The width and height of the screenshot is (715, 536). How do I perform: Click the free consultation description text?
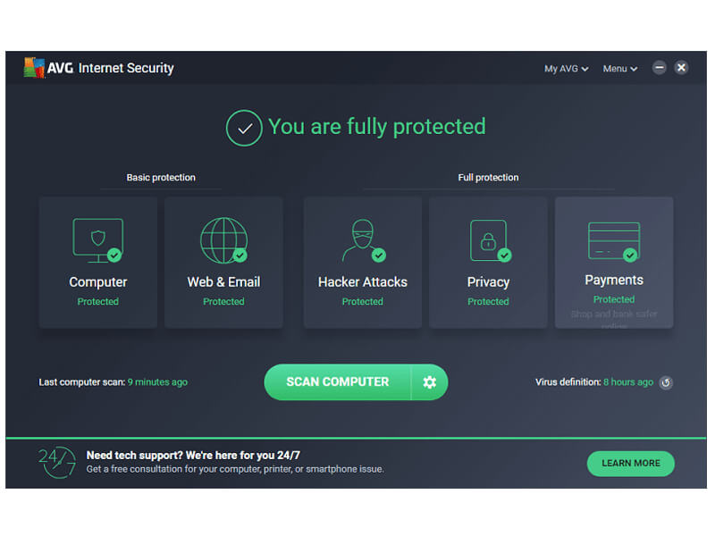coord(235,469)
